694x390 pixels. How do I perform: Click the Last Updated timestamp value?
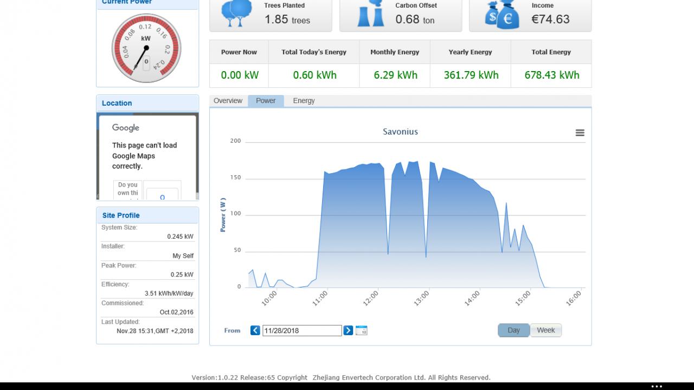click(155, 331)
